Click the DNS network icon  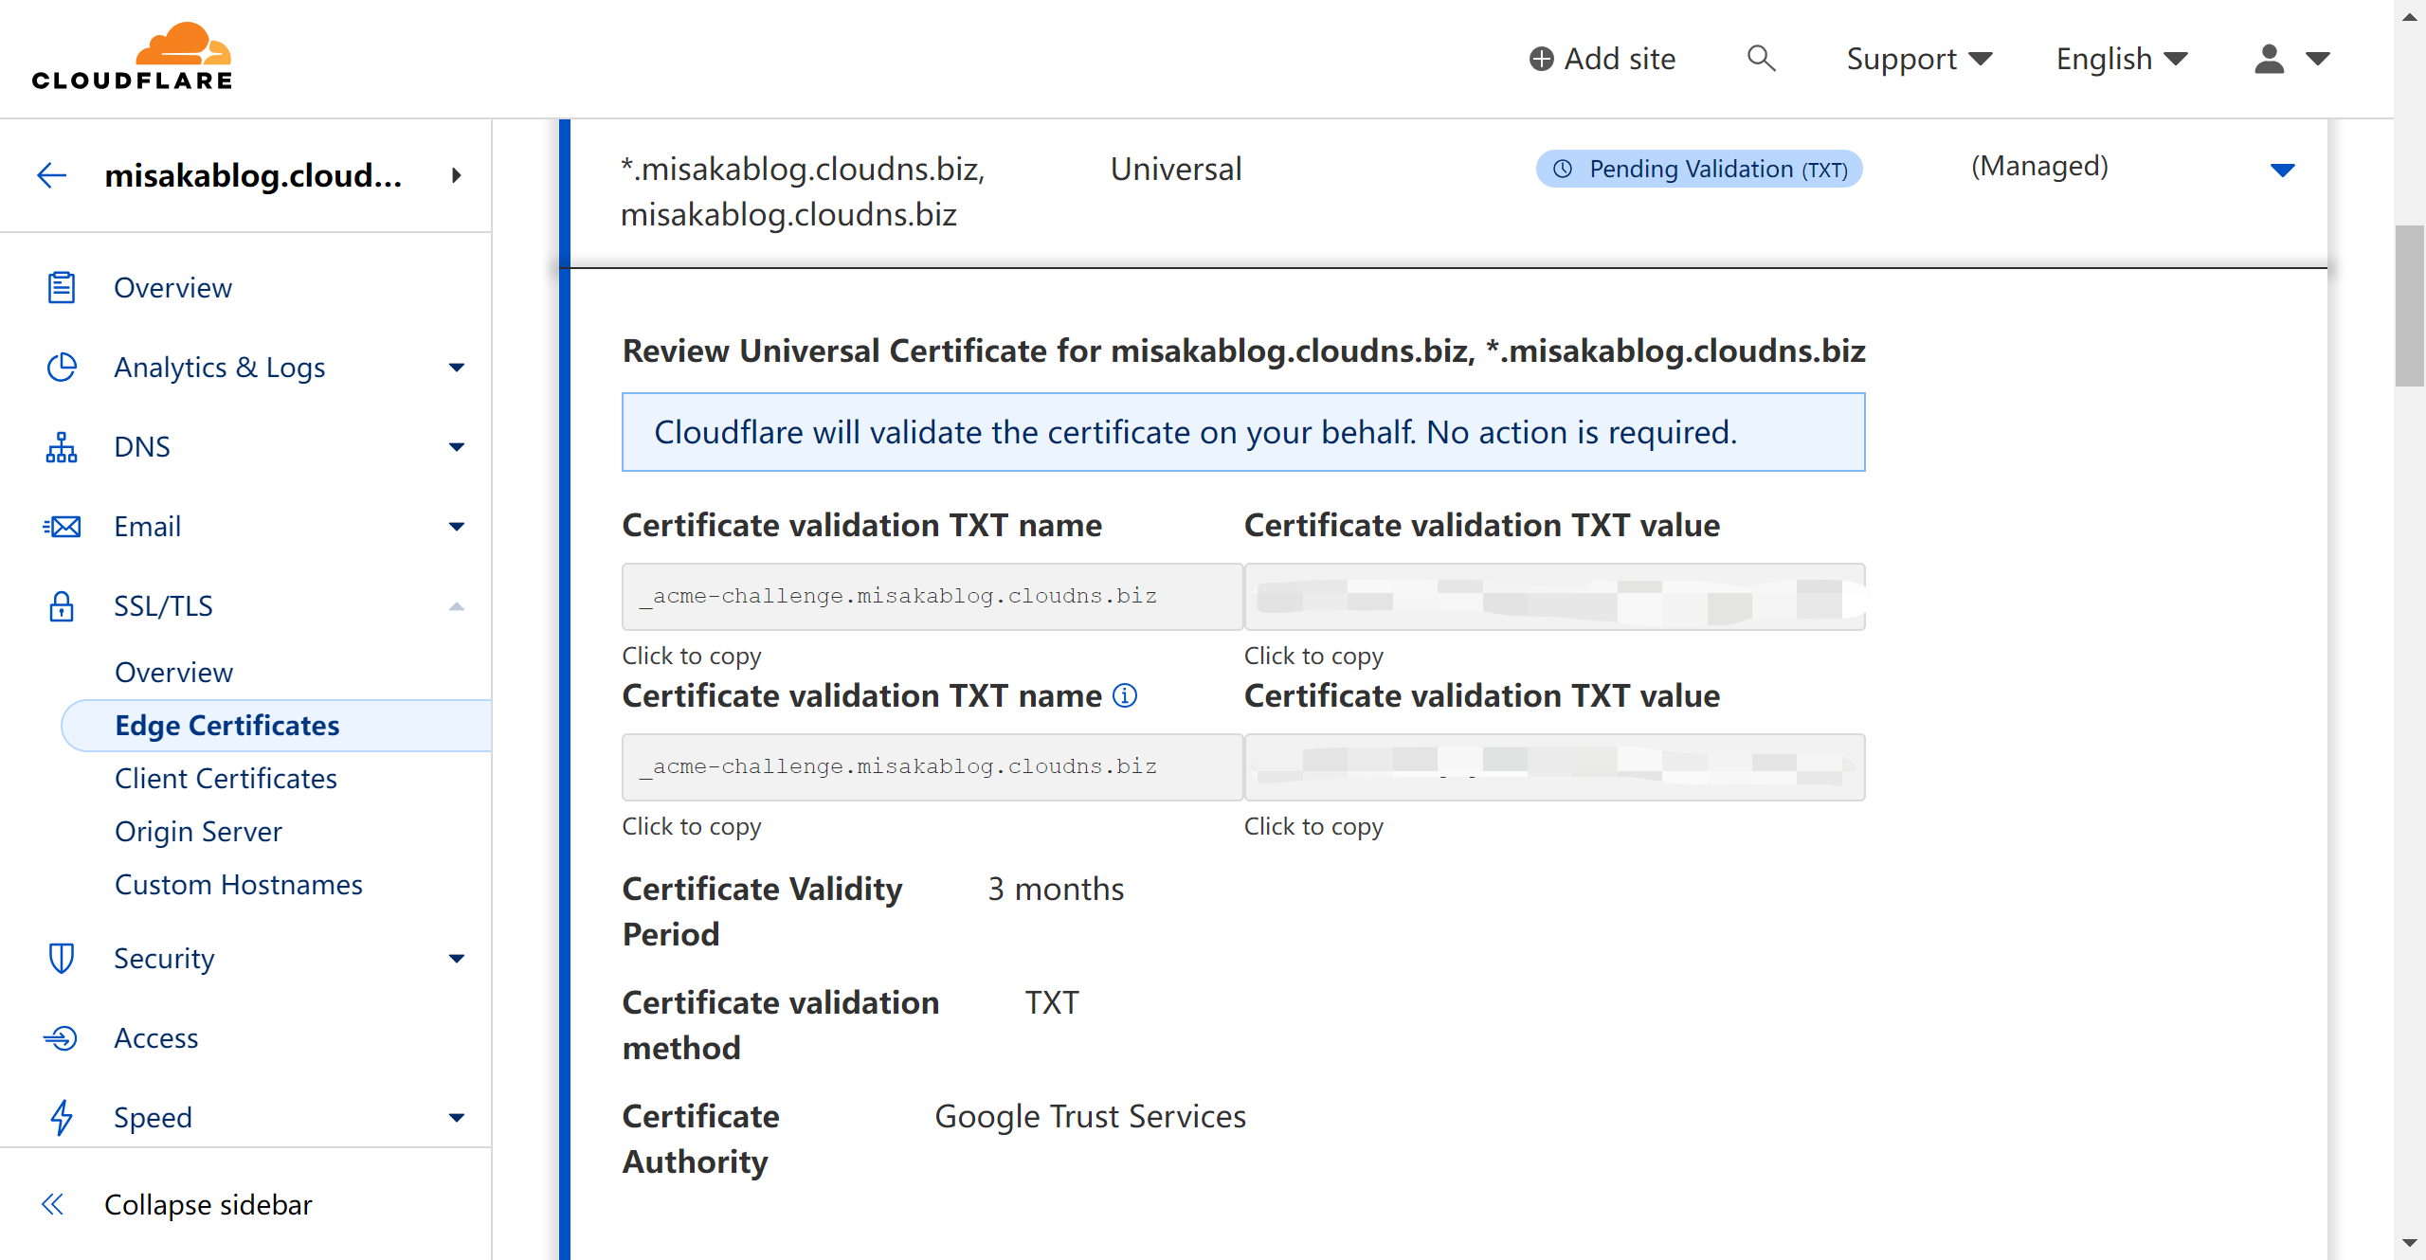(62, 446)
